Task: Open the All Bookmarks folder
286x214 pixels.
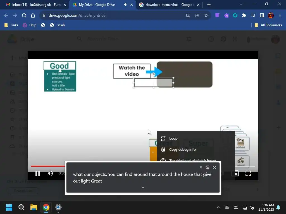Action: click(268, 25)
